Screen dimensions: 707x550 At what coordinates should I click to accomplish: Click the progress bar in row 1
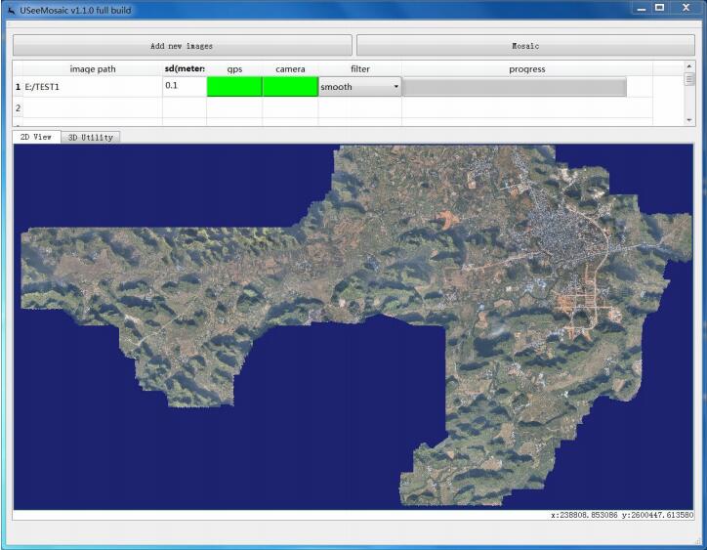pos(514,87)
